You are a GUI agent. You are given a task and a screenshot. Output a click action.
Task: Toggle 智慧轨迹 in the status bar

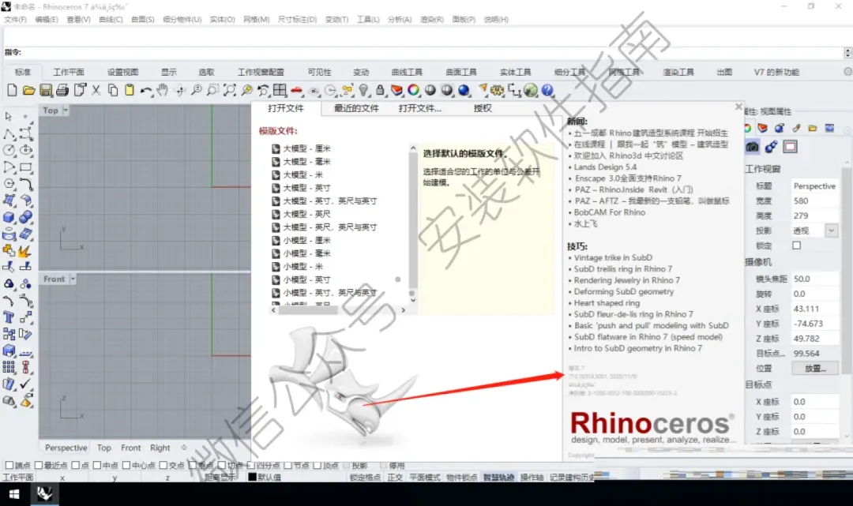tap(498, 478)
